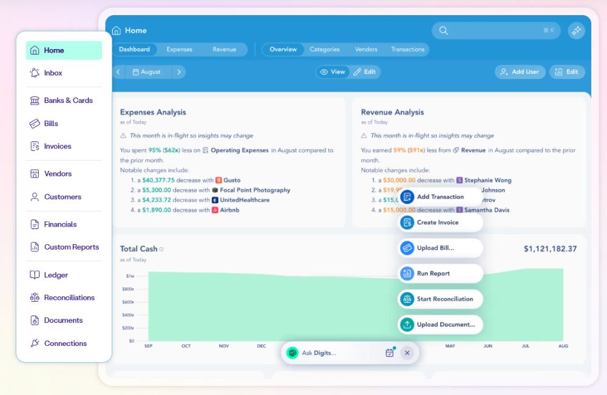Switch to the Vendors tab
This screenshot has width=607, height=395.
(366, 50)
